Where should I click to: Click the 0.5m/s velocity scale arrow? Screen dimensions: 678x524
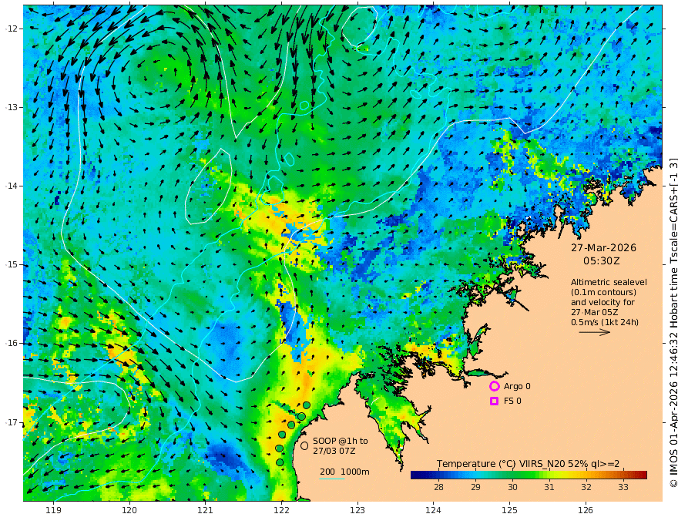coord(595,332)
